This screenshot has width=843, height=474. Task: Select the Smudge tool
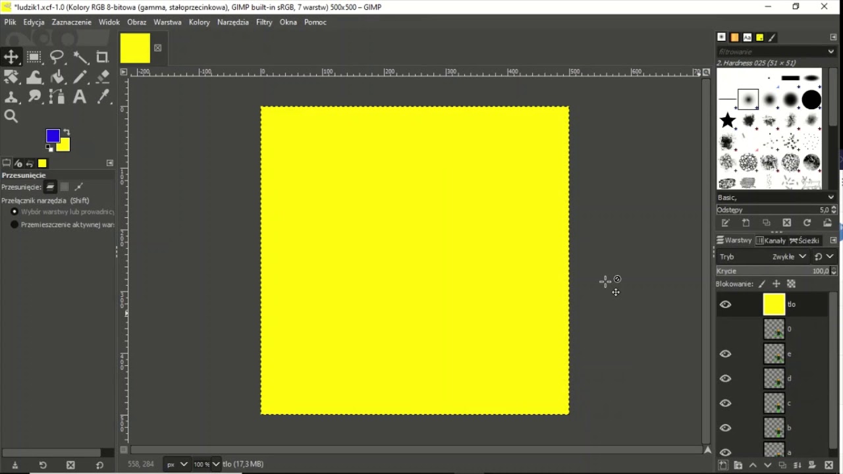click(34, 97)
